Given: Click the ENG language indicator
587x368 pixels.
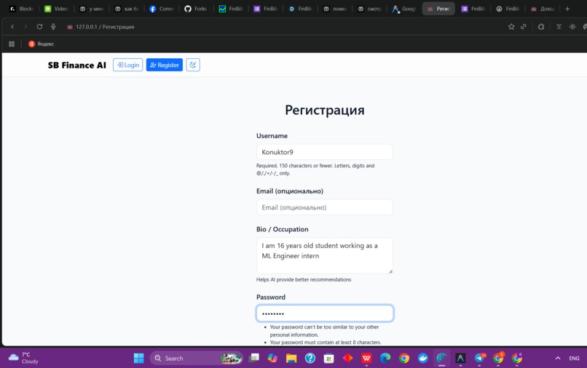Looking at the screenshot, I should [574, 358].
